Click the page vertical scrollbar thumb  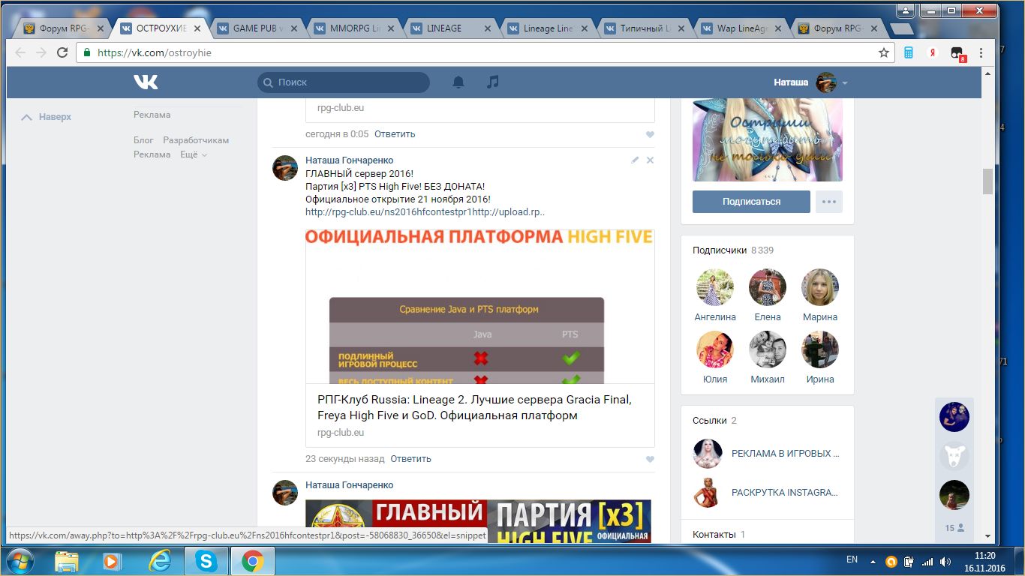[987, 181]
